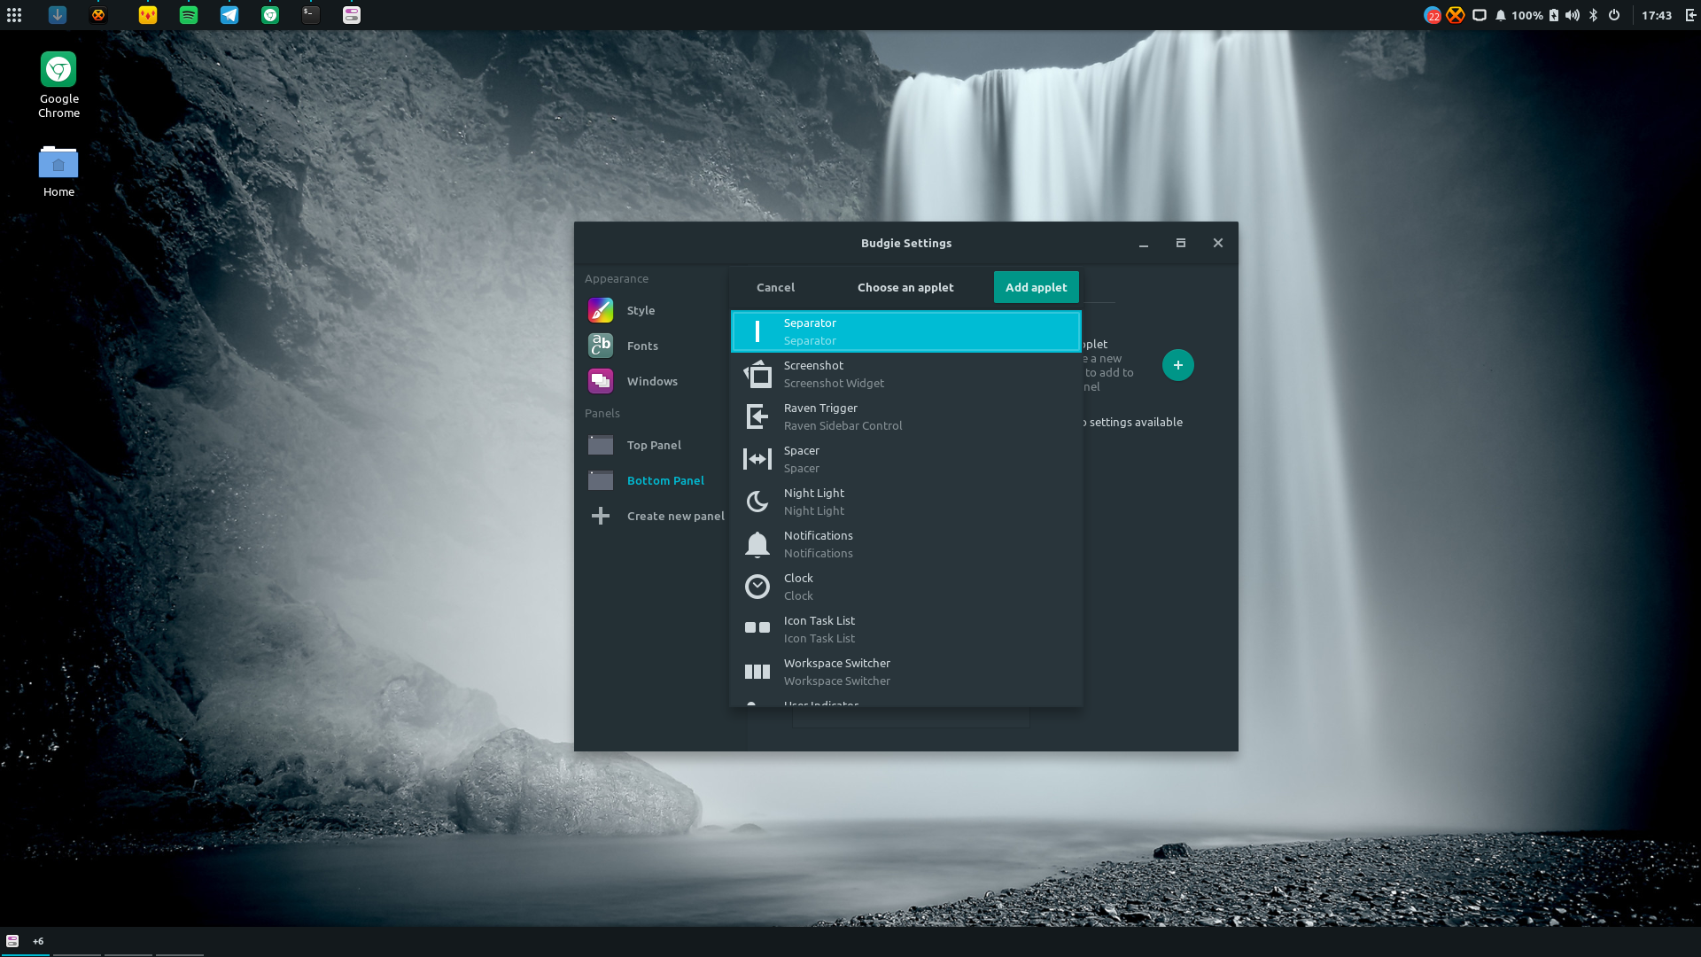Screen dimensions: 1701x957
Task: Minimize the Budgie Settings window
Action: tap(1143, 243)
